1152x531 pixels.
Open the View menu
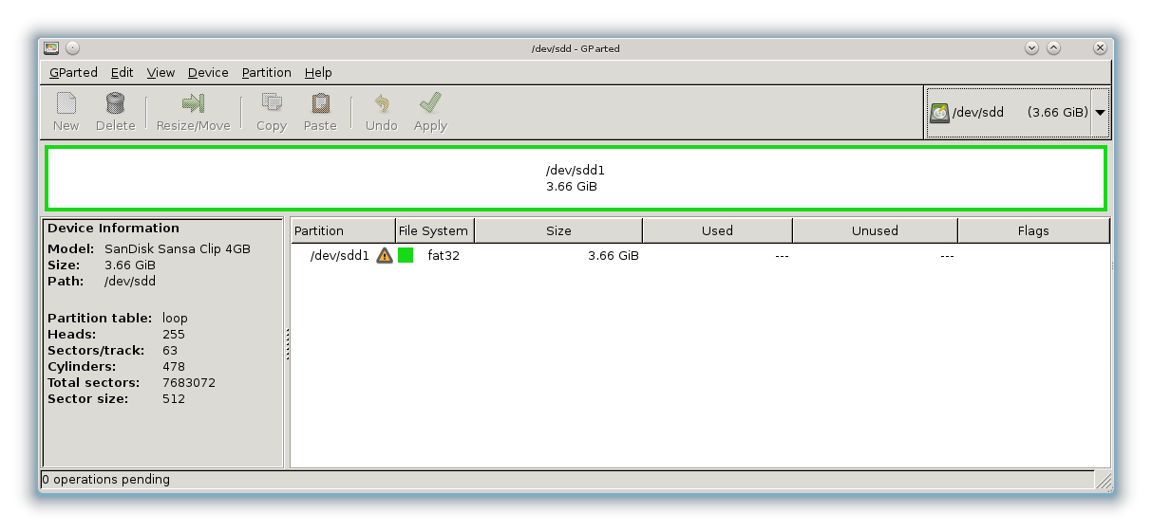(161, 72)
